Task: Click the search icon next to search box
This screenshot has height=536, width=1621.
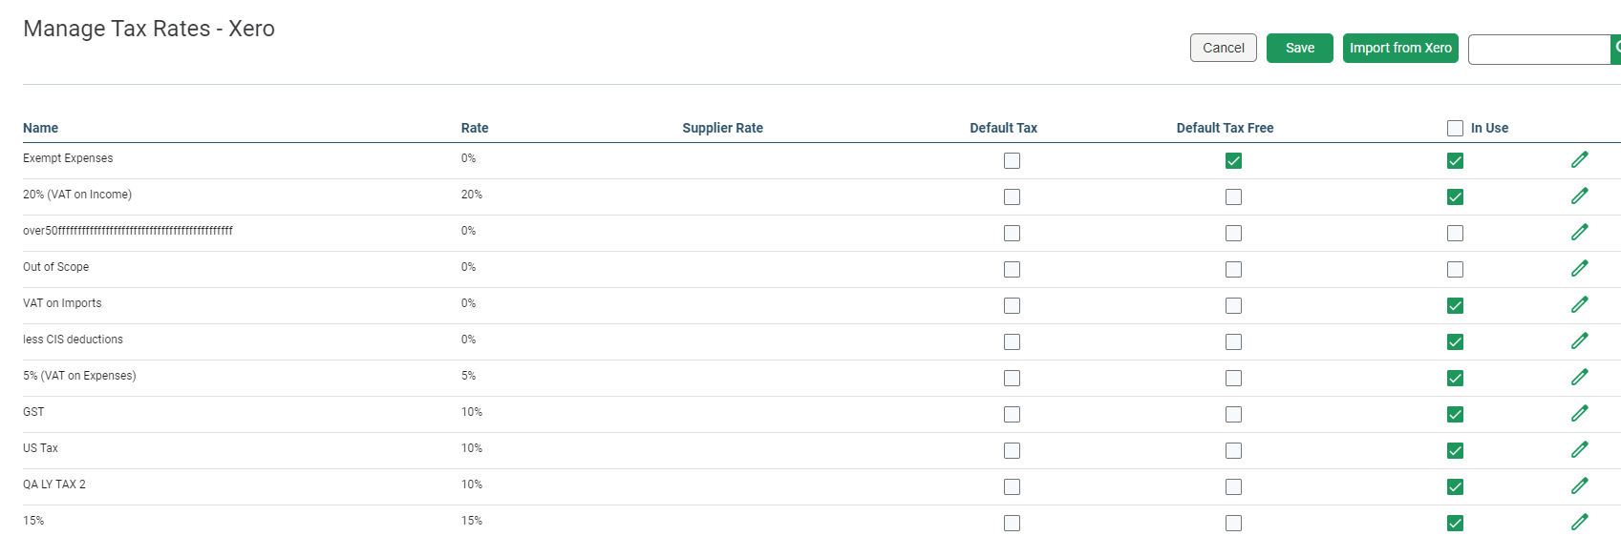Action: (x=1616, y=49)
